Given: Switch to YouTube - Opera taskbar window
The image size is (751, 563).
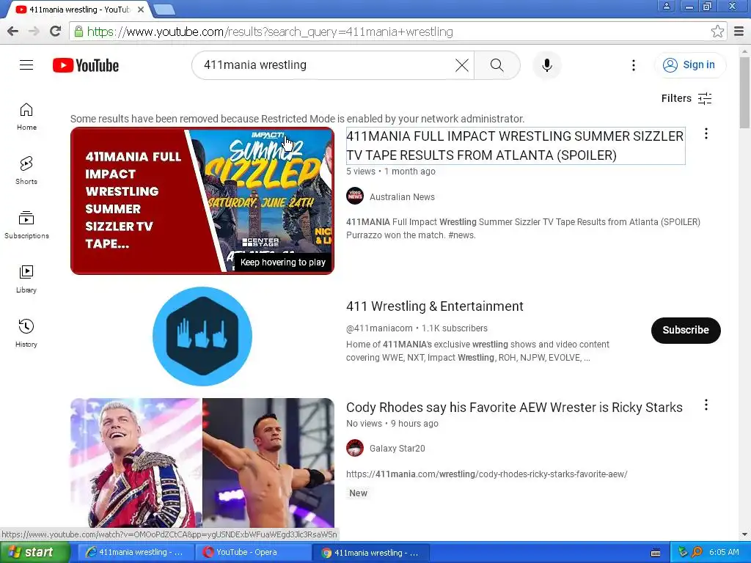Looking at the screenshot, I should (253, 553).
